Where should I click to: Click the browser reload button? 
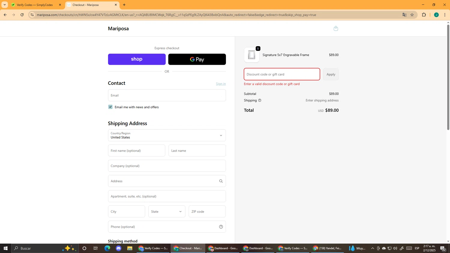click(22, 15)
